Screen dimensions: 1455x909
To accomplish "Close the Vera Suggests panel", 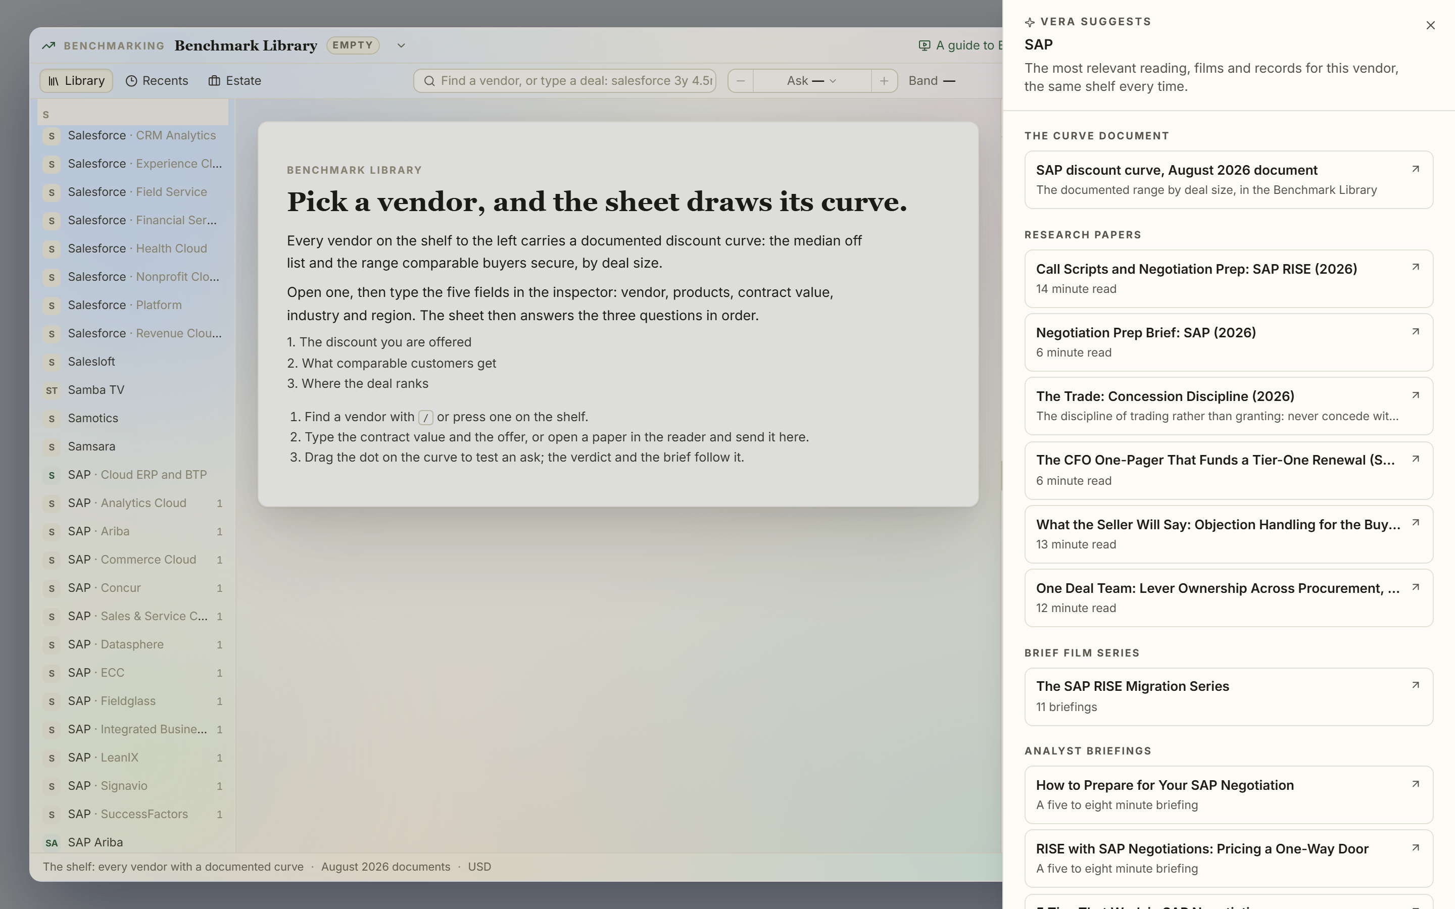I will pos(1430,25).
